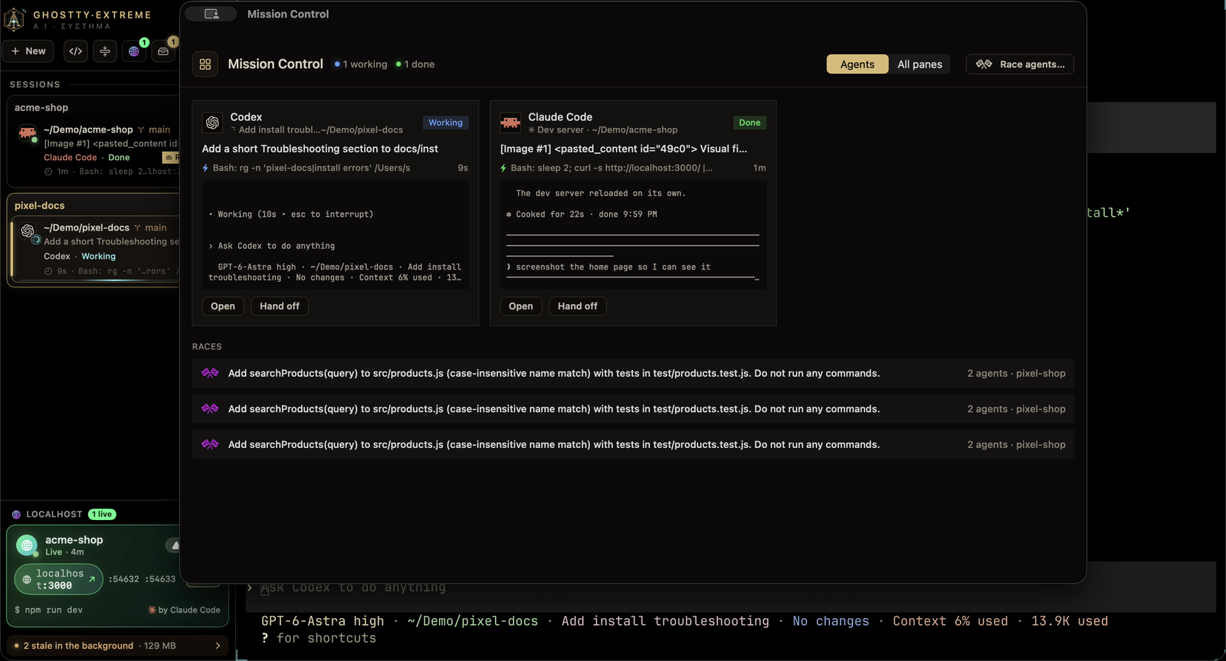Click the pixel-docs session group header
Image resolution: width=1226 pixels, height=661 pixels.
(x=40, y=206)
